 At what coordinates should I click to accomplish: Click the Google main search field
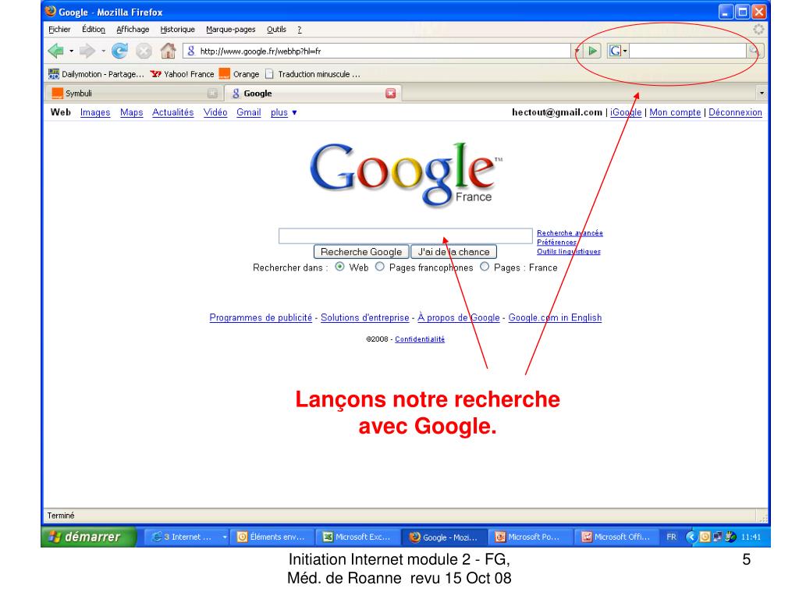click(x=406, y=236)
